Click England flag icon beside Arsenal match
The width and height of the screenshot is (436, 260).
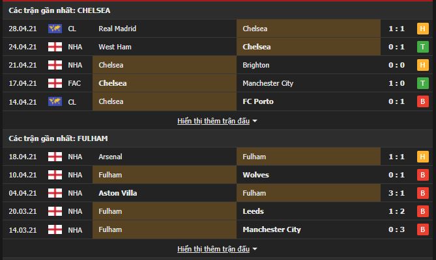click(x=55, y=157)
